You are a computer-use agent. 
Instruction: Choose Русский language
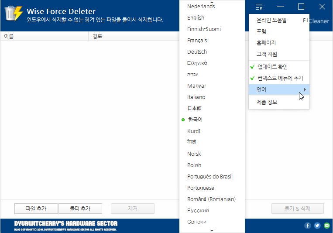pos(212,210)
